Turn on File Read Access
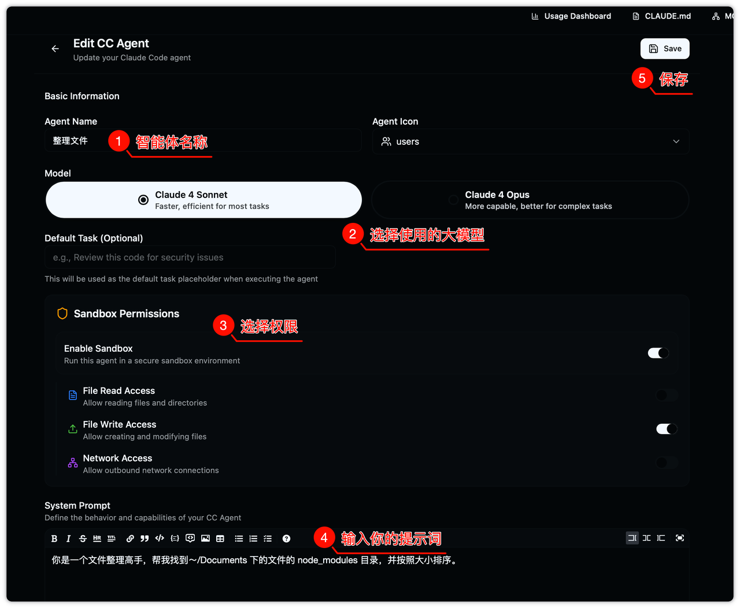 [666, 396]
